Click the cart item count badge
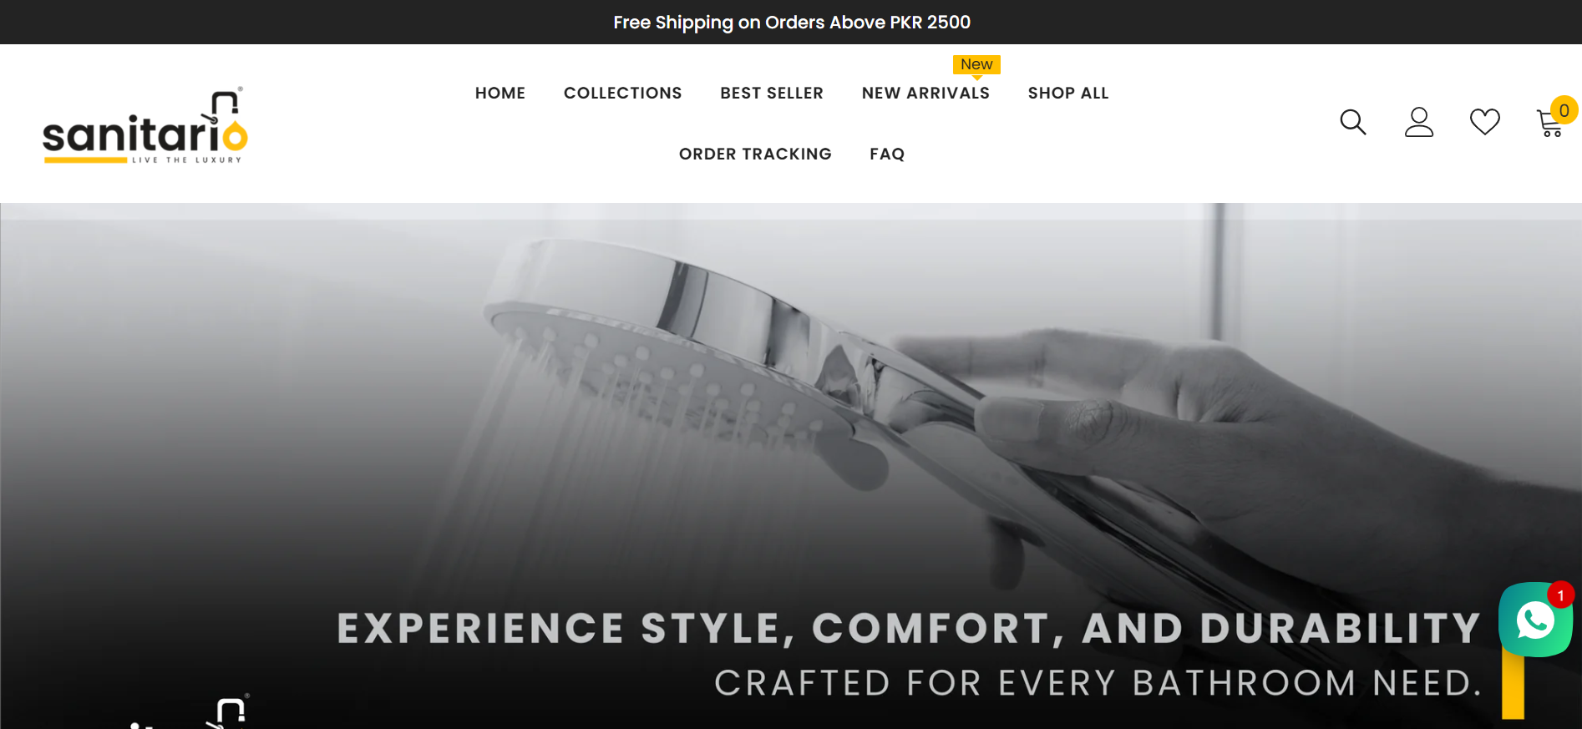Image resolution: width=1582 pixels, height=729 pixels. point(1564,110)
